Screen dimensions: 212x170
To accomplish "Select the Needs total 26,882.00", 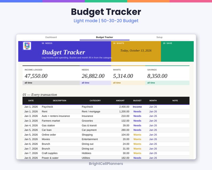I will [x=93, y=76].
